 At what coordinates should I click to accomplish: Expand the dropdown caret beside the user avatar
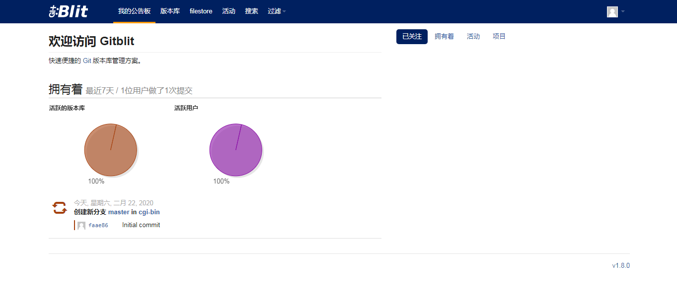point(623,11)
